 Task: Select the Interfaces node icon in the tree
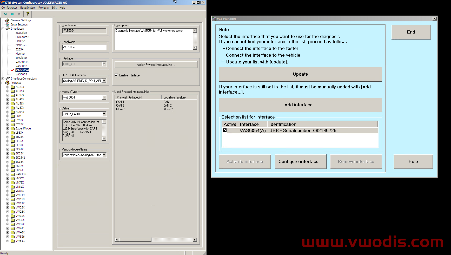(x=8, y=29)
